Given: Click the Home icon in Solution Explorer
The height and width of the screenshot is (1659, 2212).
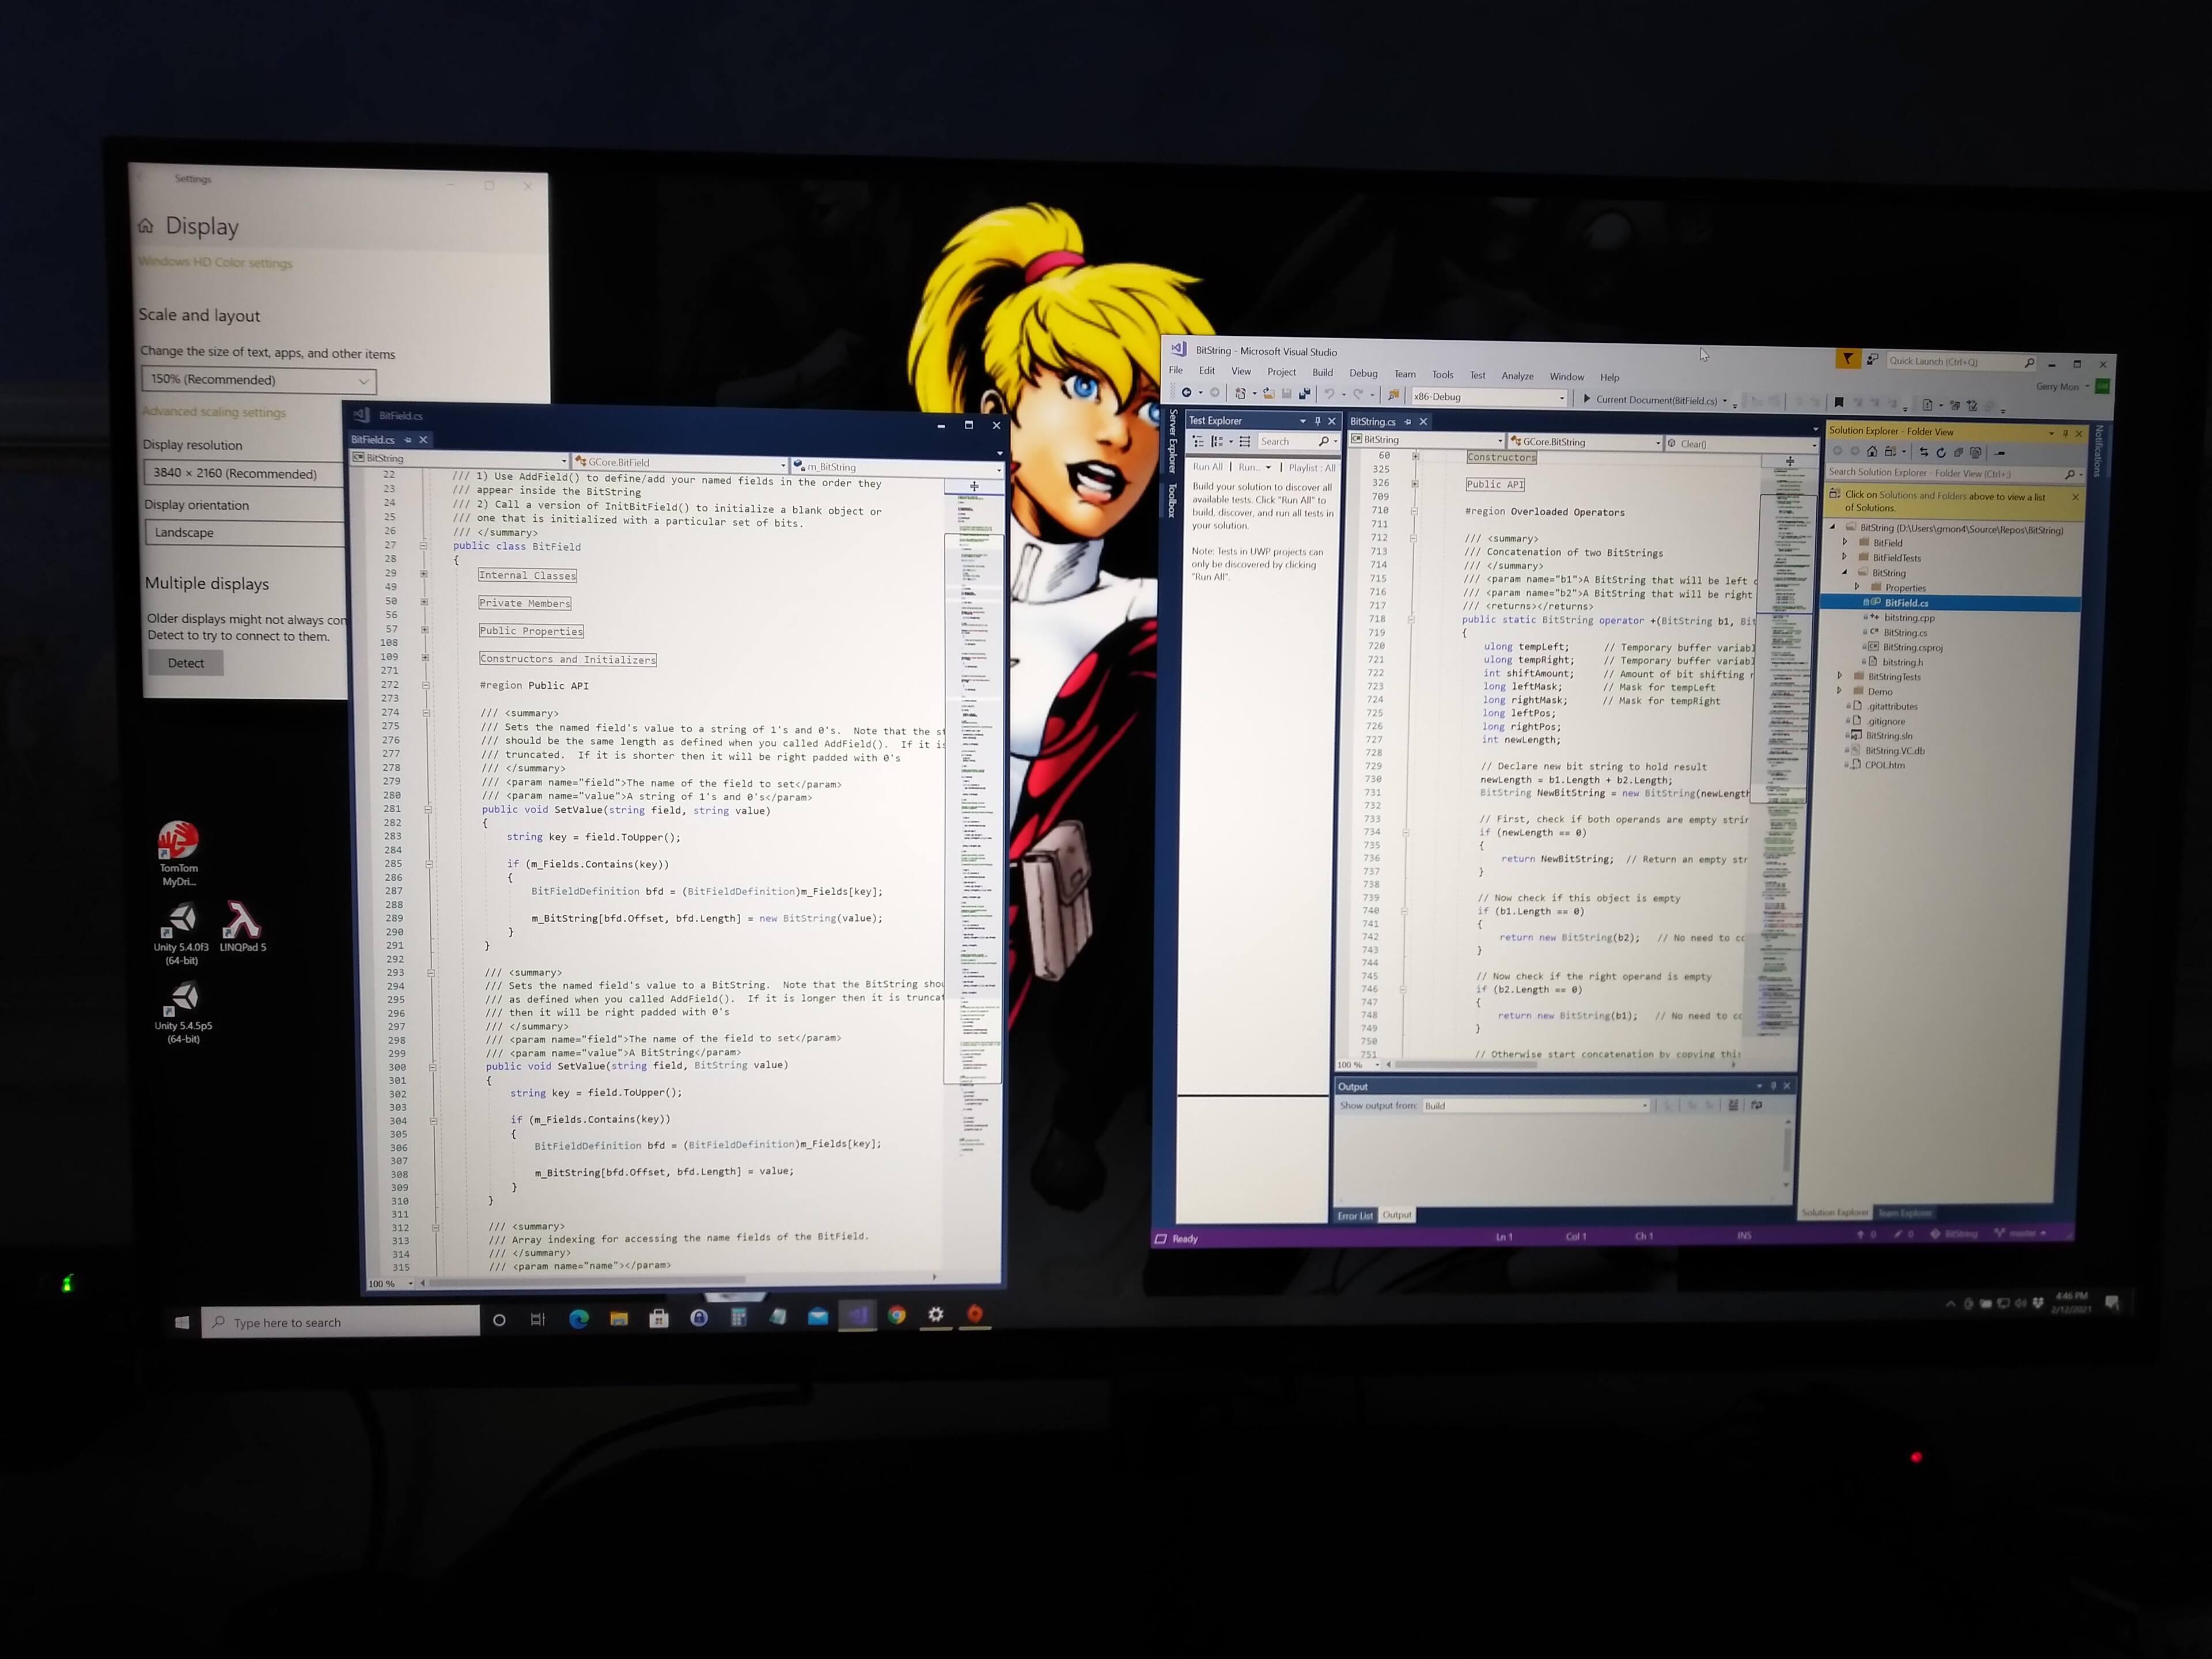Looking at the screenshot, I should click(1871, 451).
